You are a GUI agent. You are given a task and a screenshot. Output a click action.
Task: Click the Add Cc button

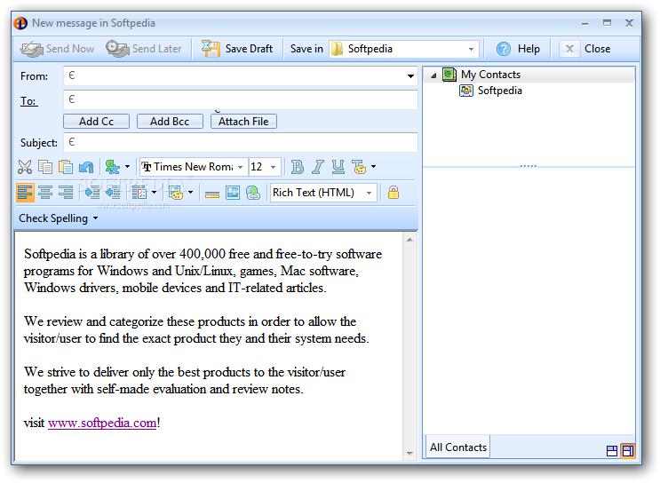97,122
